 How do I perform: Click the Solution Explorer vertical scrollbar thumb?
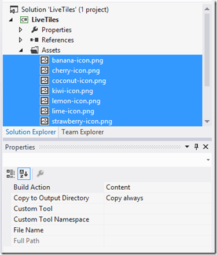coord(207,50)
